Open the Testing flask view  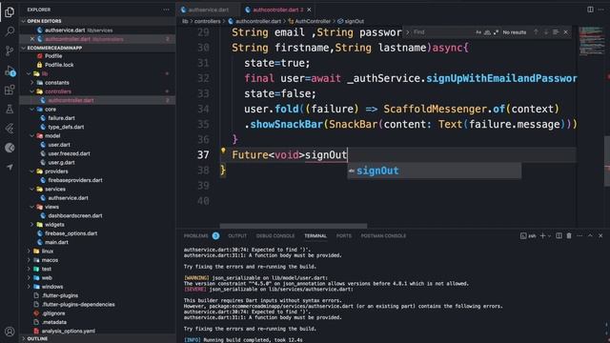[10, 110]
